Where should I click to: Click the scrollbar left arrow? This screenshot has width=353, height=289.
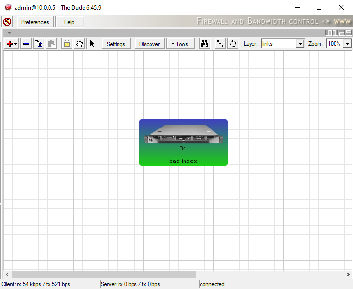tap(7, 274)
